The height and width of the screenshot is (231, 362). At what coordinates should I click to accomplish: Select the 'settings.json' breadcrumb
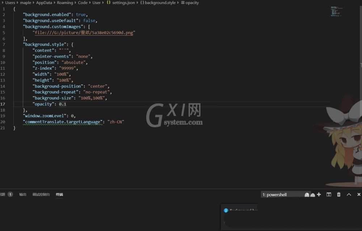pyautogui.click(x=123, y=3)
